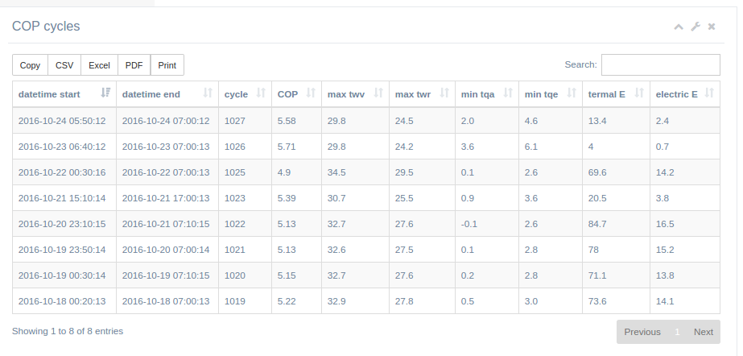The height and width of the screenshot is (356, 743).
Task: Sort by max twv column icon
Action: tap(378, 93)
